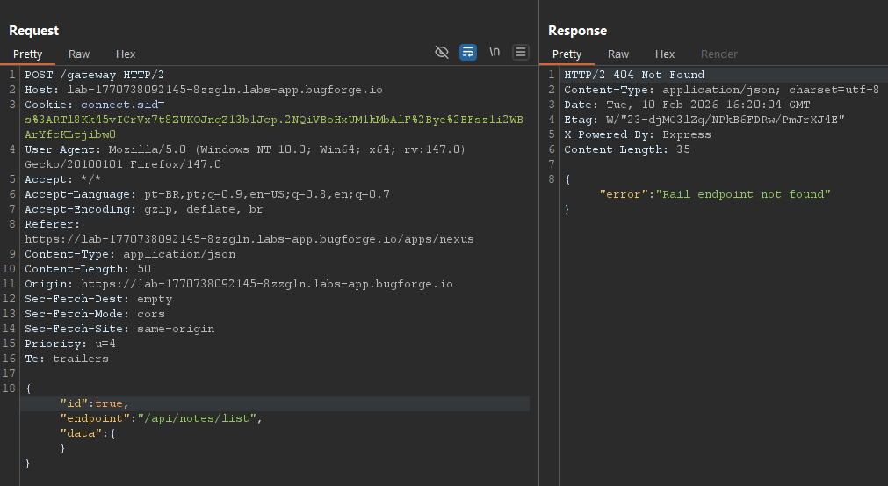
Task: Click the connect.sid cookie name
Action: pos(120,105)
